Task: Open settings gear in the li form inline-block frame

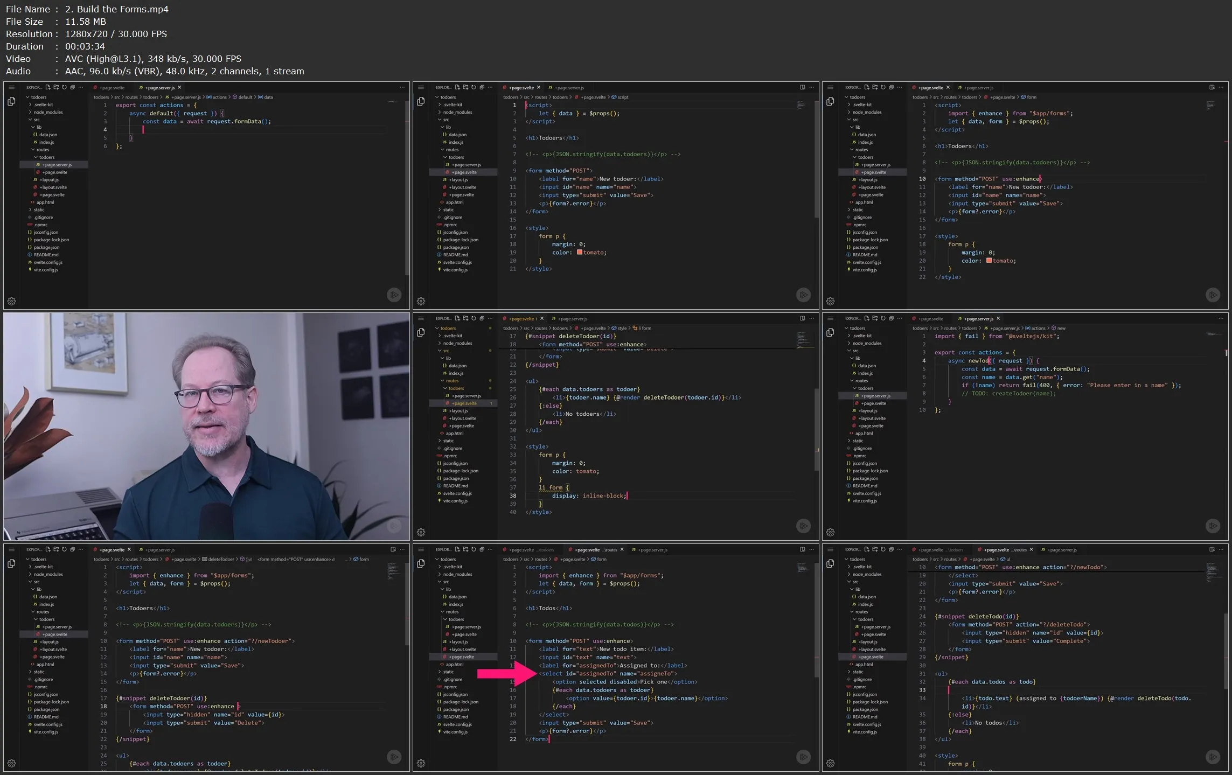Action: (x=421, y=532)
